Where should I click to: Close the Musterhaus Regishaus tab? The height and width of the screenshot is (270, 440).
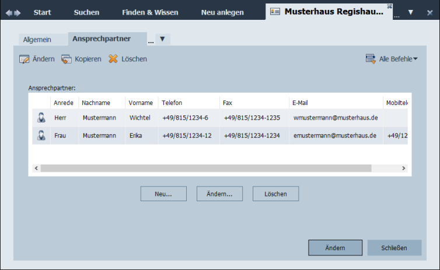coord(389,6)
